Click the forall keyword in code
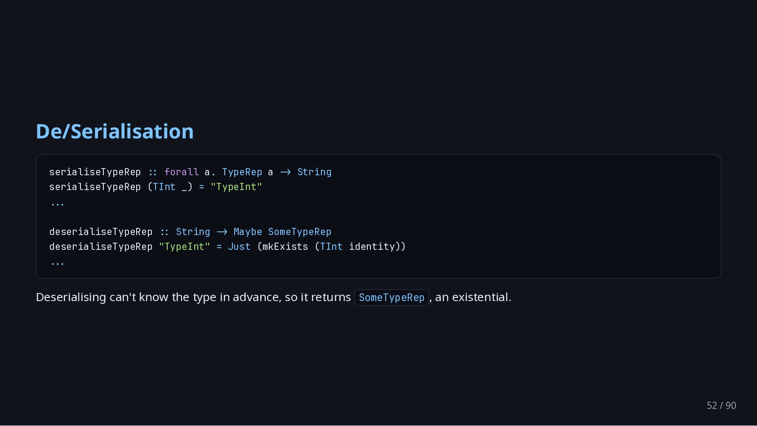757x426 pixels. [x=182, y=172]
